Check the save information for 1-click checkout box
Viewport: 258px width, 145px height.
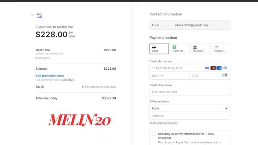tap(154, 134)
